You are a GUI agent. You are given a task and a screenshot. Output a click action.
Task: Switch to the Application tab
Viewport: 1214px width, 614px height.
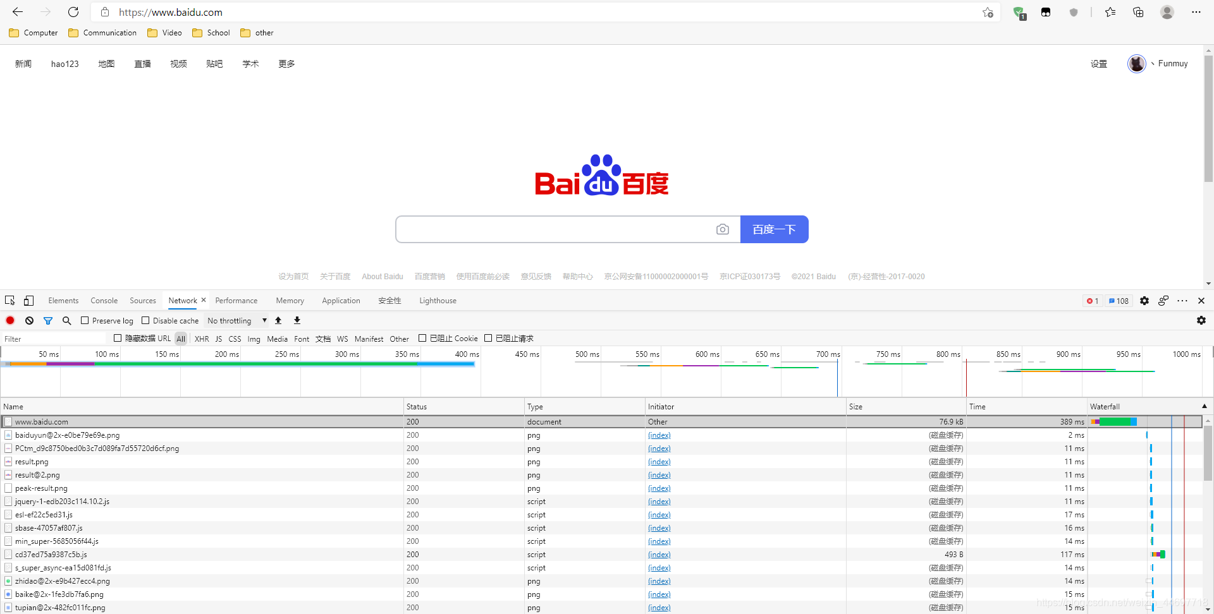pos(341,301)
